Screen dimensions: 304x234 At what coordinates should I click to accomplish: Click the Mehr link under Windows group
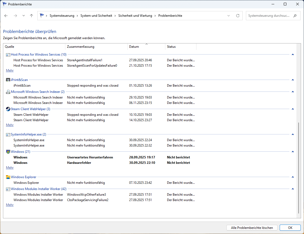10,168
